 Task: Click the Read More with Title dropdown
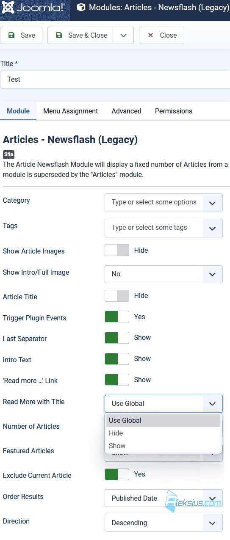[163, 403]
